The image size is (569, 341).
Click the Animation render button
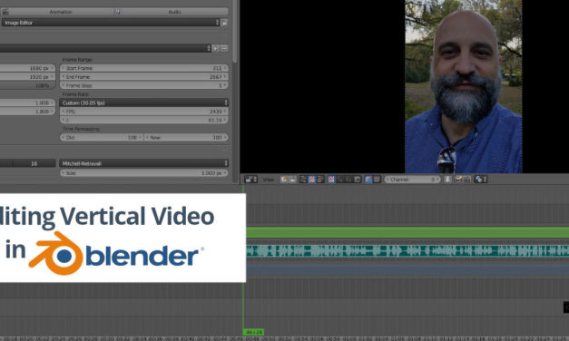57,12
